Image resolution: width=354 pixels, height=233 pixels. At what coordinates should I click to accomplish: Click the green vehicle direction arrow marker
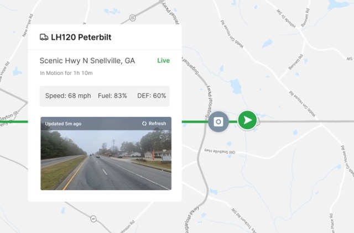[247, 120]
